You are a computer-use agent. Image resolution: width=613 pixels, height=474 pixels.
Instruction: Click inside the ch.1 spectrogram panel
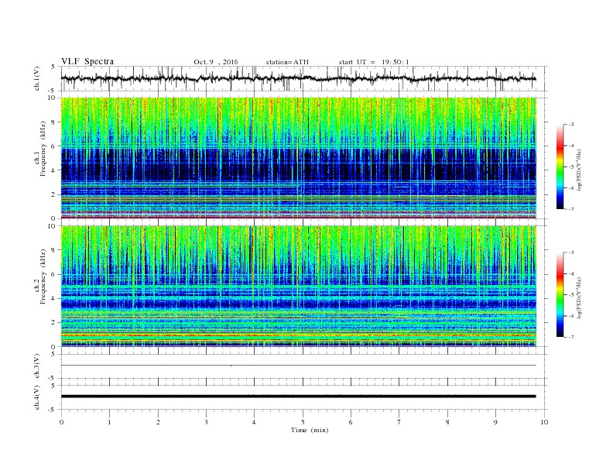point(298,158)
